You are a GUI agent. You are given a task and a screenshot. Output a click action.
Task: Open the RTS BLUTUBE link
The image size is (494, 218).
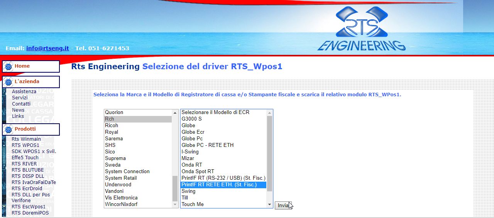point(28,170)
